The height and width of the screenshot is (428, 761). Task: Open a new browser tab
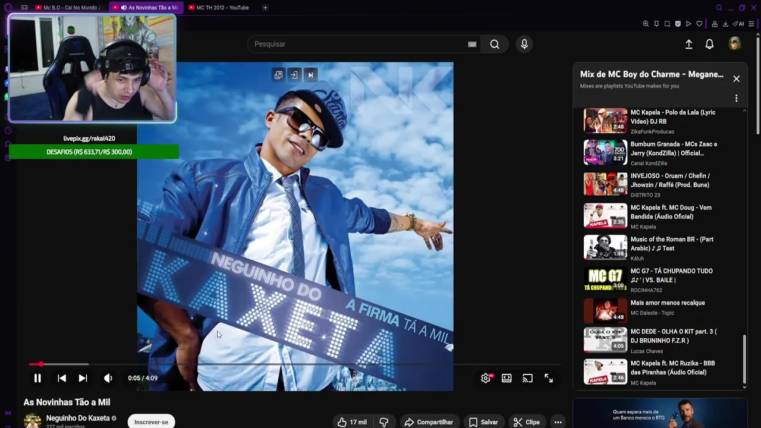pos(265,8)
